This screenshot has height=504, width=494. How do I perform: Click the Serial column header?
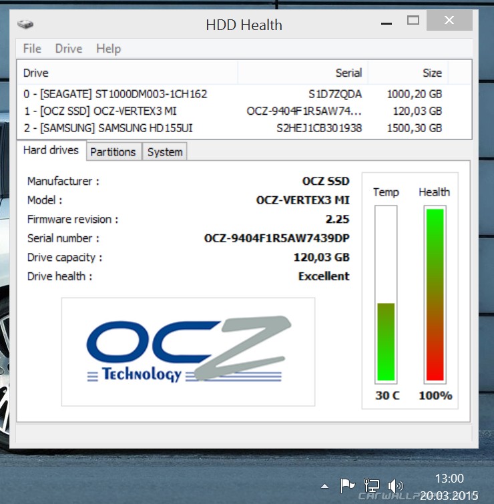tap(302, 73)
